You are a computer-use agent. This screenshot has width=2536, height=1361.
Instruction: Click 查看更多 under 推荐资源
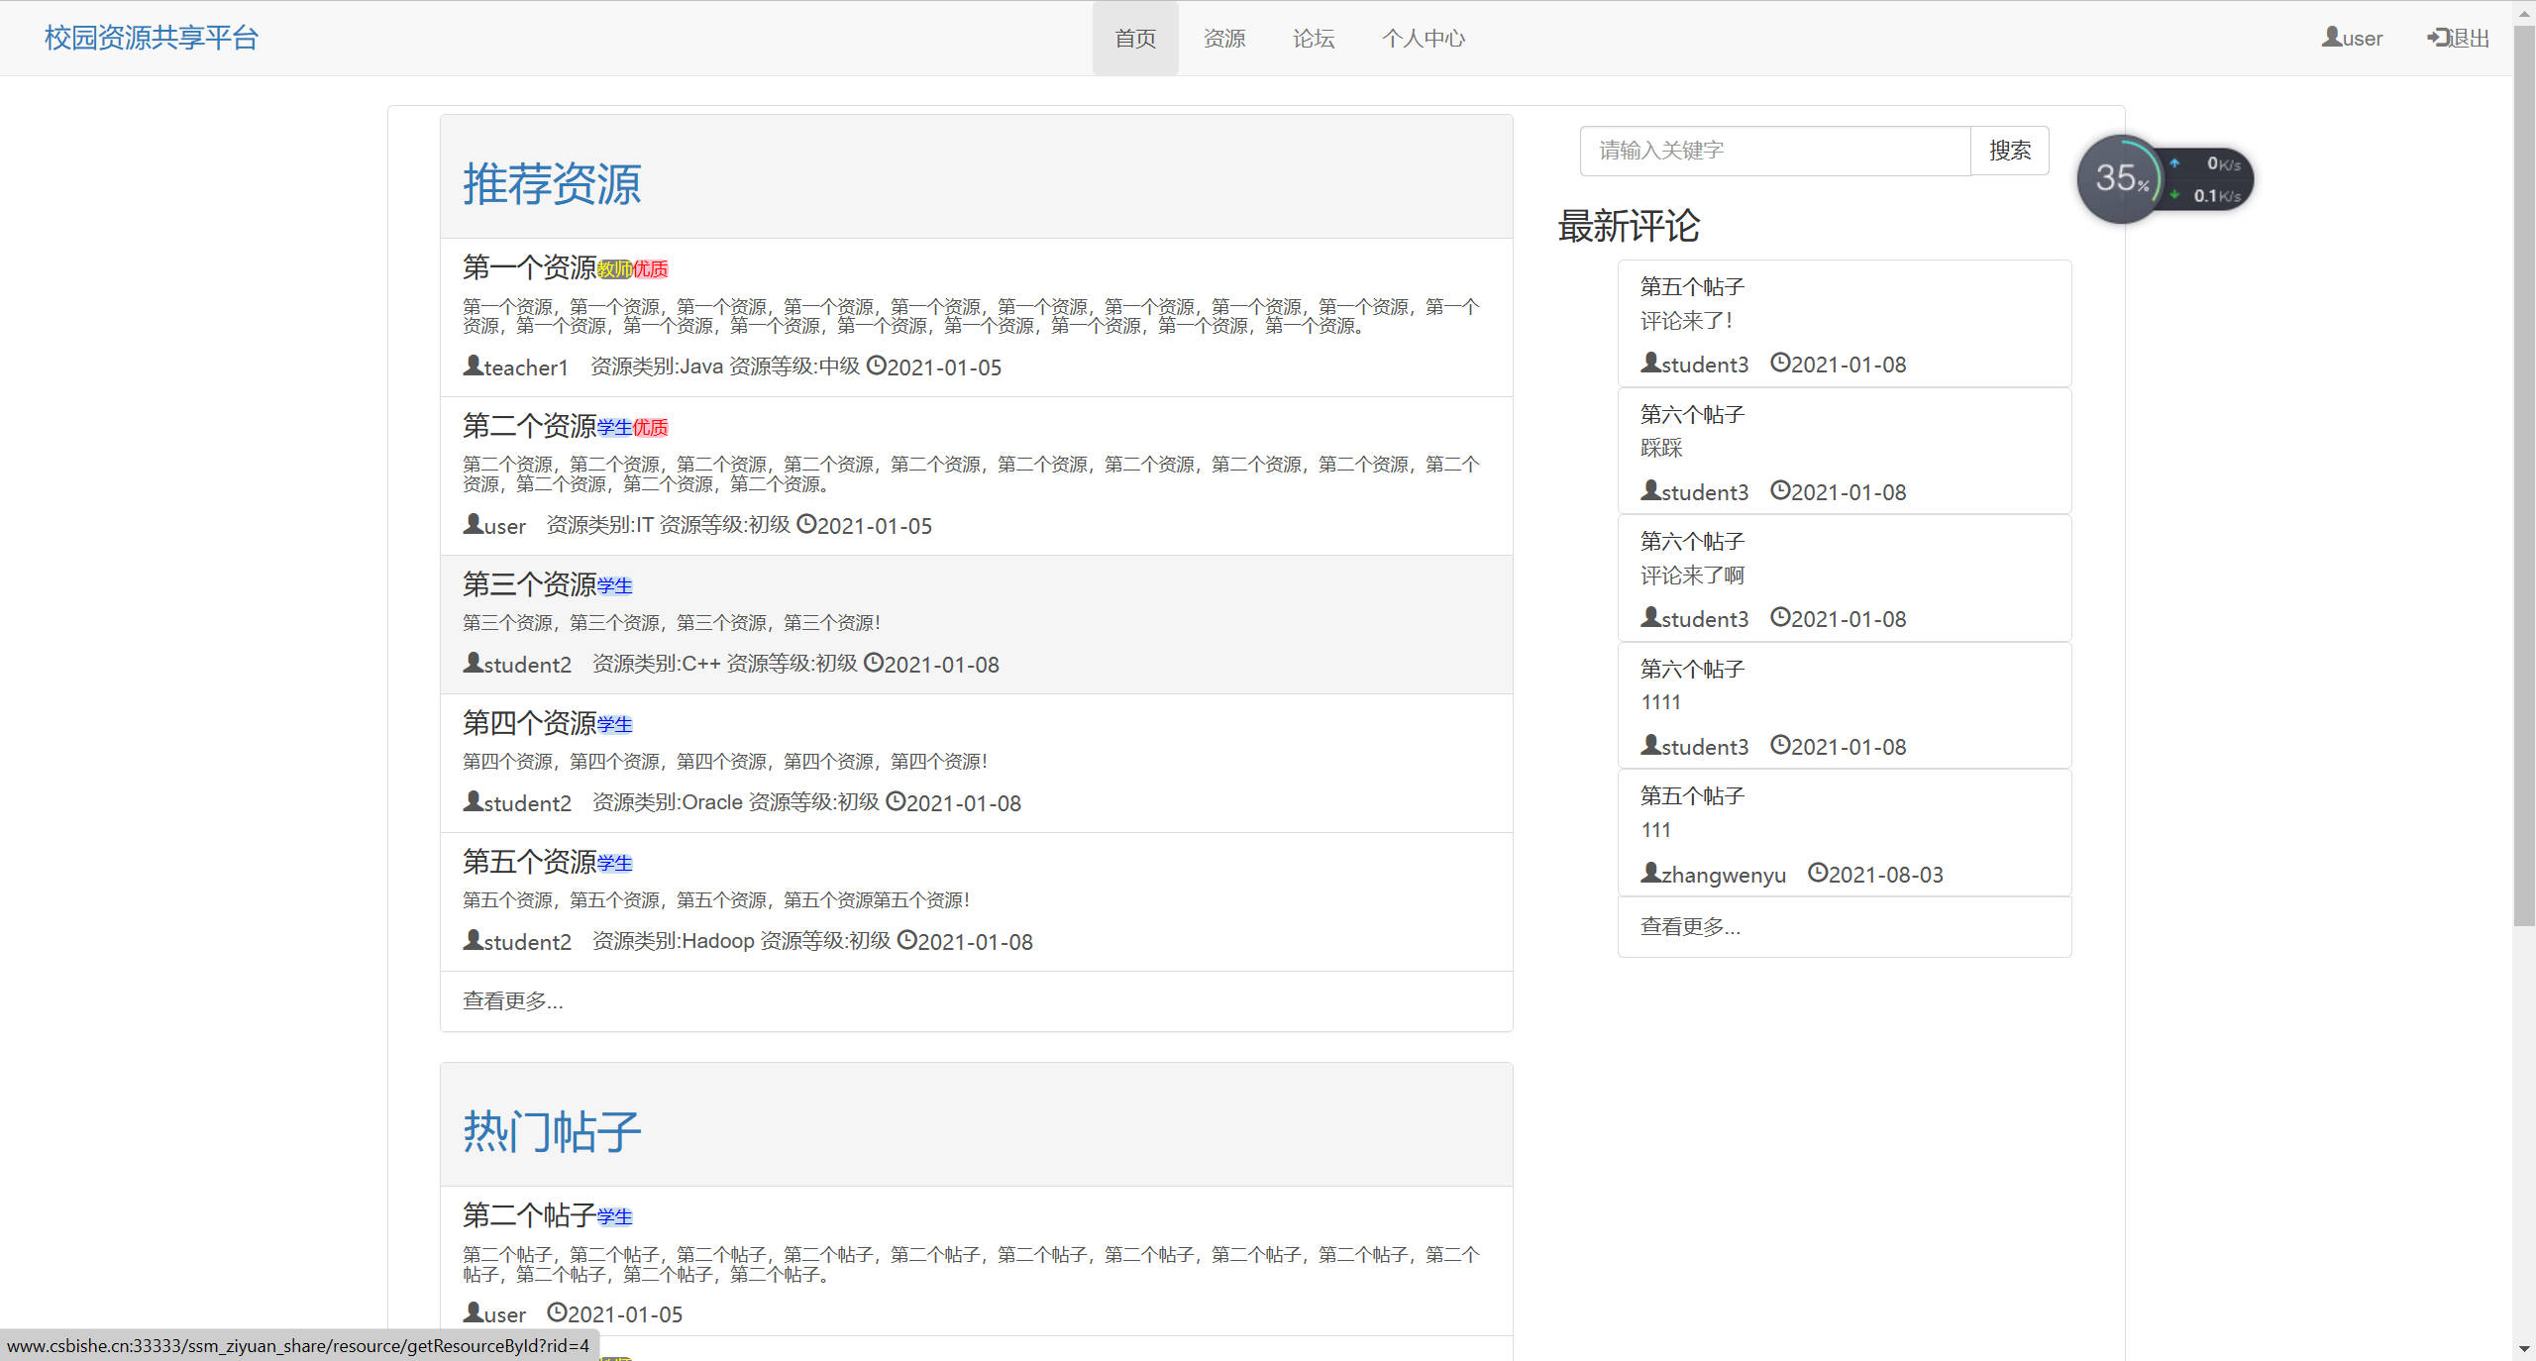(x=512, y=1001)
